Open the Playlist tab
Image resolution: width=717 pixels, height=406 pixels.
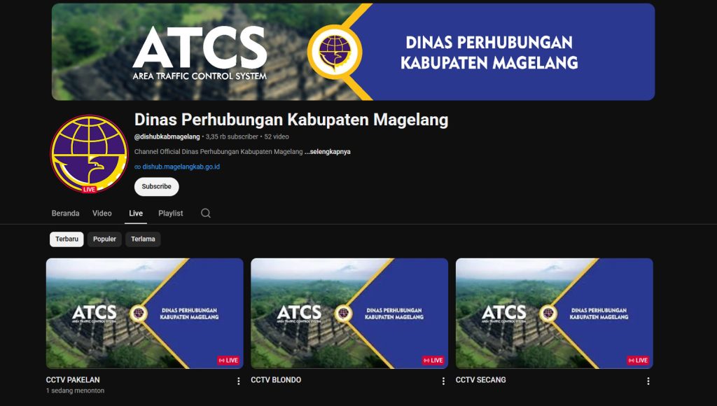[x=171, y=213]
